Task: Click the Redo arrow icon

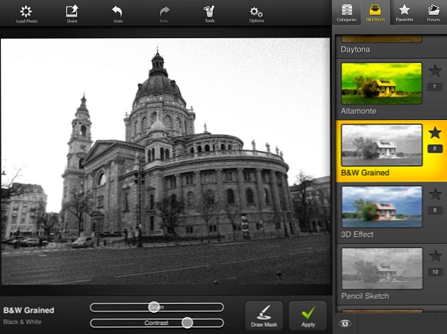Action: 164,14
